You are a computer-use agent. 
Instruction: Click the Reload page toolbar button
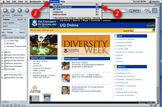(20, 10)
